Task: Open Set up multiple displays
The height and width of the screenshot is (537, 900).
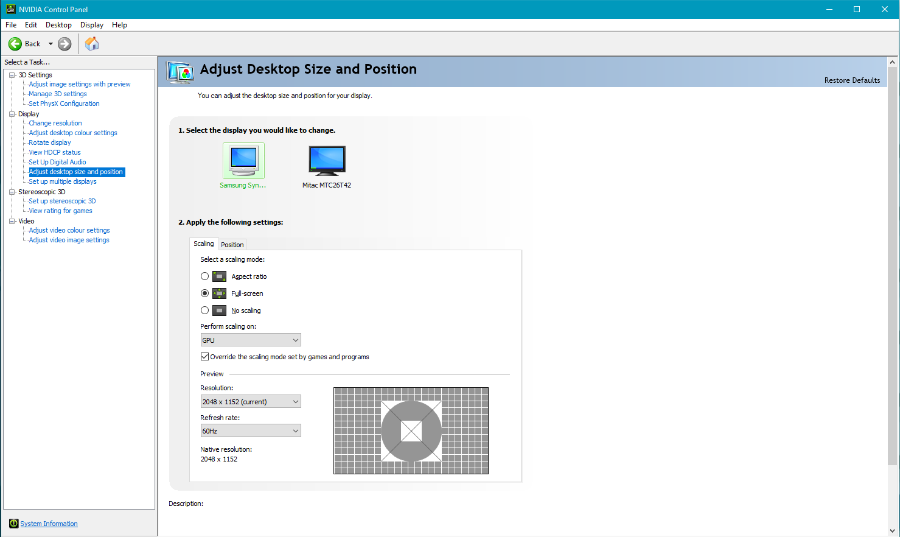Action: click(x=63, y=181)
